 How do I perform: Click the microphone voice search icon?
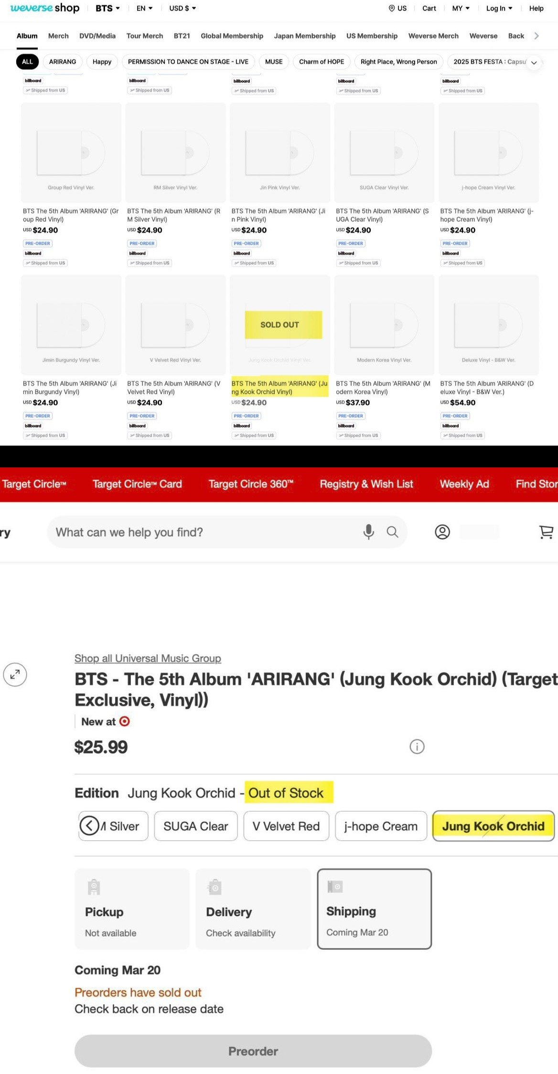pyautogui.click(x=368, y=532)
